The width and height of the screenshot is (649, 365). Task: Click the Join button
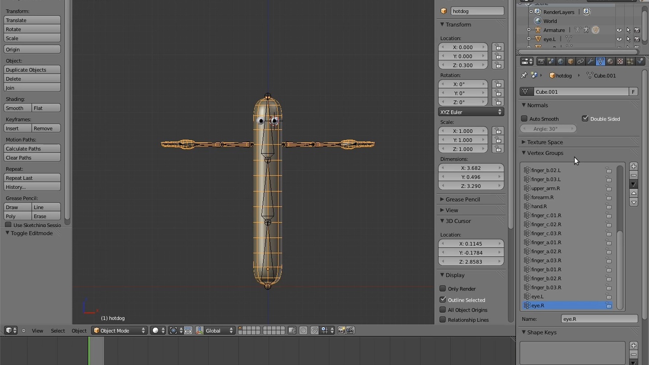click(x=32, y=88)
